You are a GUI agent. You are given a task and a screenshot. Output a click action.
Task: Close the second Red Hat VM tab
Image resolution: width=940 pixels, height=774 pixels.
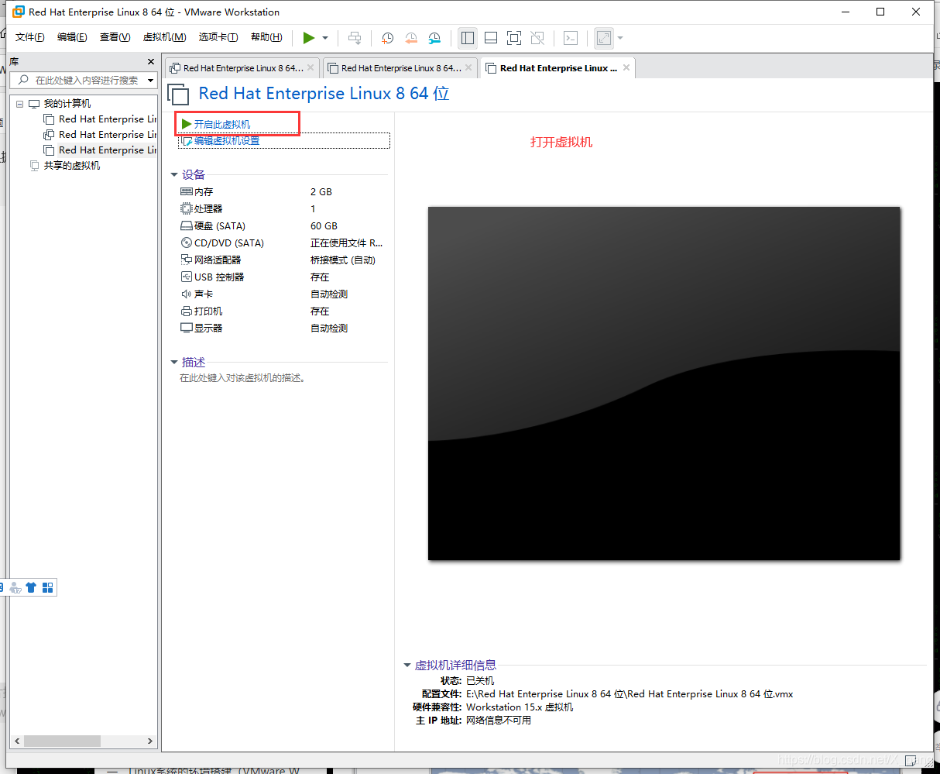point(468,68)
